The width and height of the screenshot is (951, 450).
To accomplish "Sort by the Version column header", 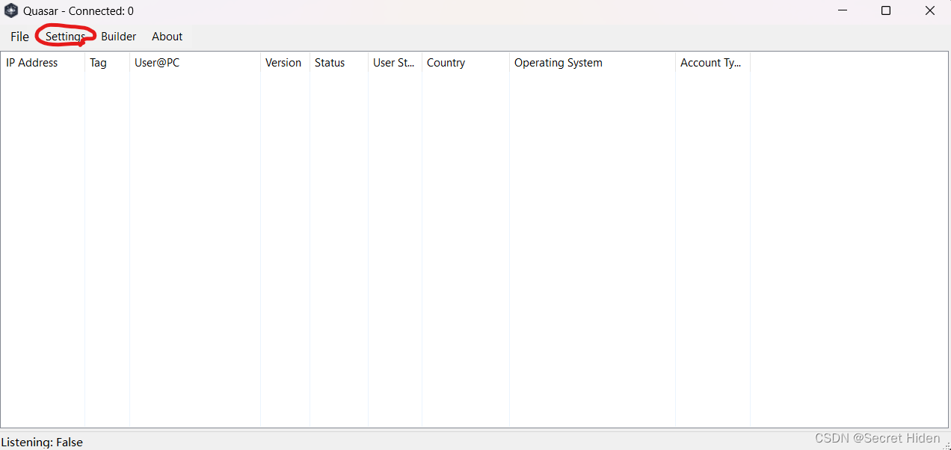I will [285, 63].
